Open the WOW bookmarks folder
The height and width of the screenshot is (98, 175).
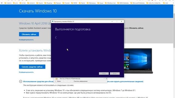pyautogui.click(x=74, y=3)
